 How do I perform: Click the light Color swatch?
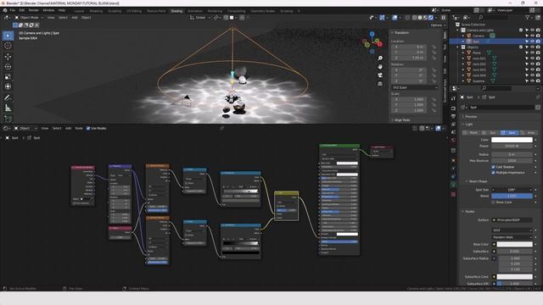512,140
